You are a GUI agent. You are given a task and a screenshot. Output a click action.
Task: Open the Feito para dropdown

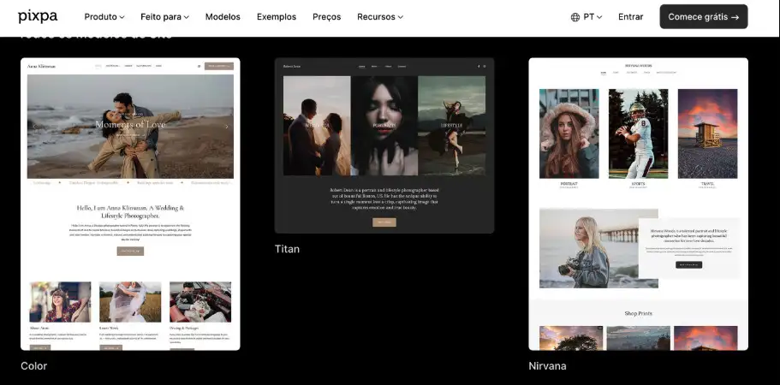(x=165, y=17)
